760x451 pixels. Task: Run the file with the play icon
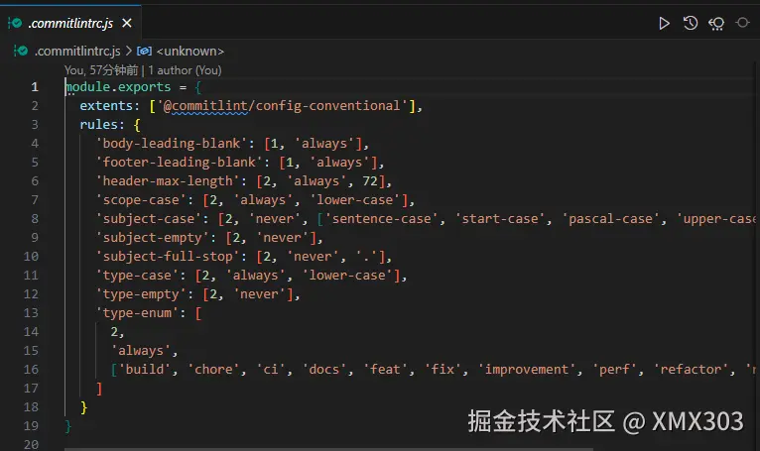[x=664, y=23]
